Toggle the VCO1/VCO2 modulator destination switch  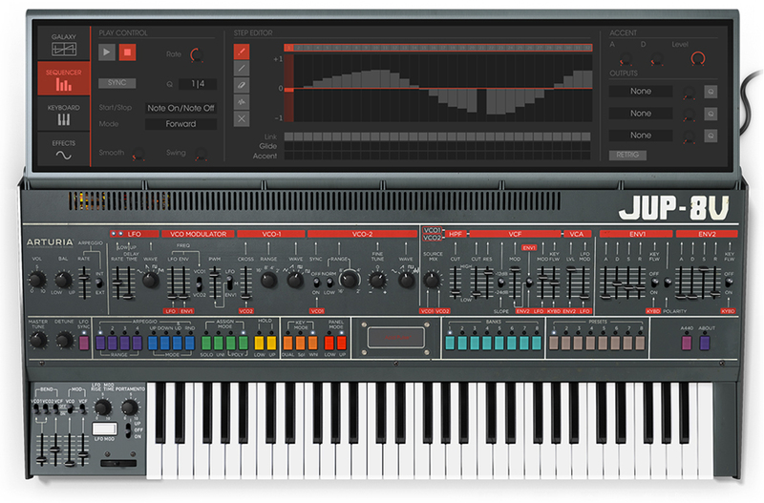[x=200, y=283]
